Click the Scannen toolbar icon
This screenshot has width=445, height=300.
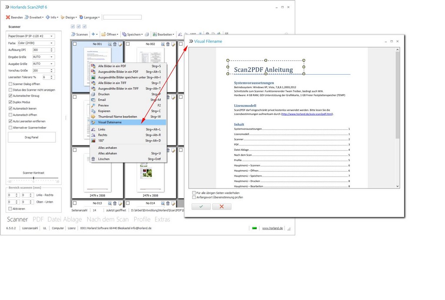(73, 34)
